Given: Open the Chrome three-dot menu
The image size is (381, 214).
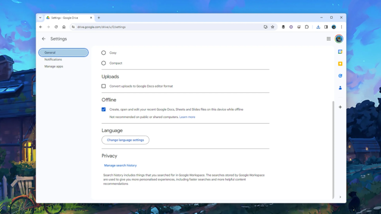Looking at the screenshot, I should [341, 27].
